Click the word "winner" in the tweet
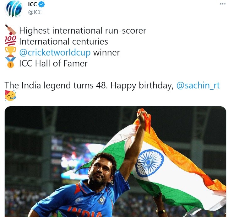The height and width of the screenshot is (217, 228). pyautogui.click(x=106, y=53)
